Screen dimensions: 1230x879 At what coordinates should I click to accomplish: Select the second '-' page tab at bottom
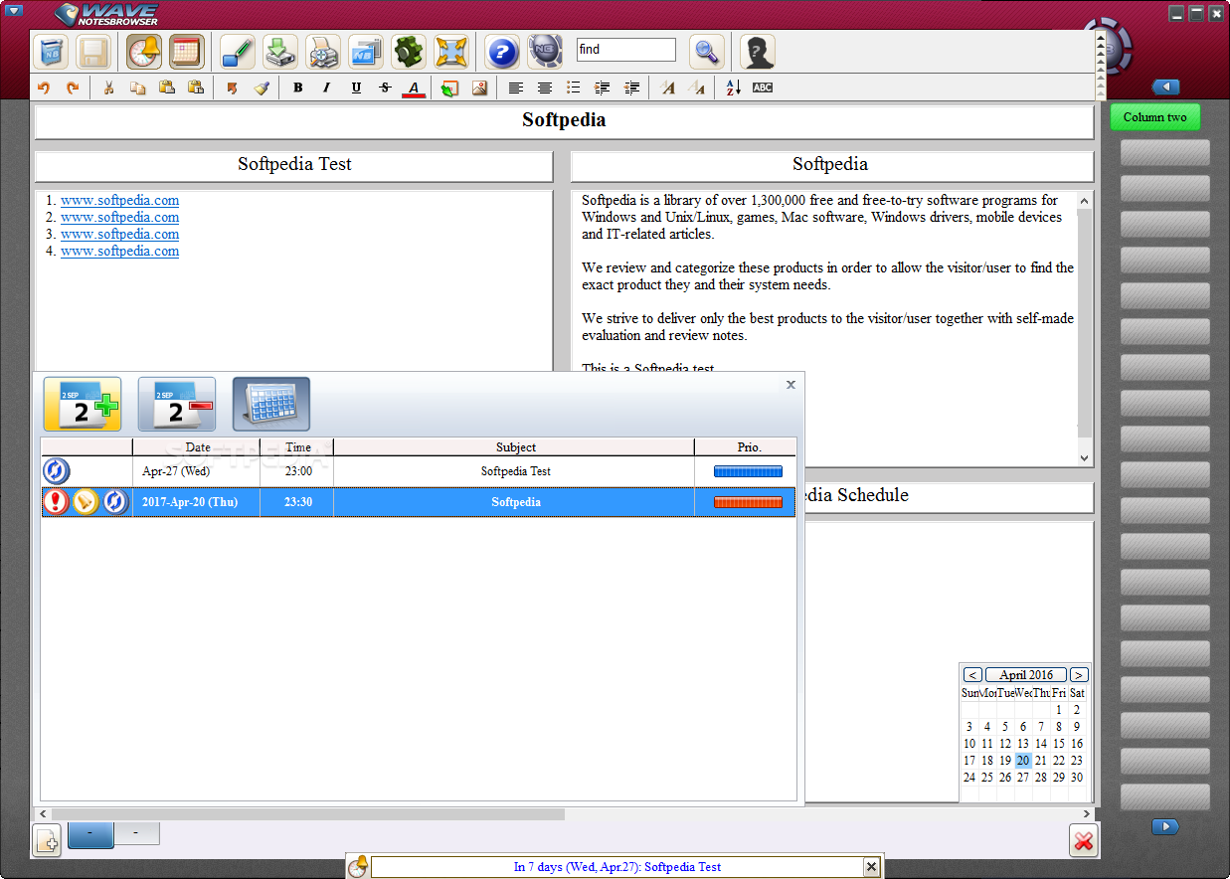(136, 833)
